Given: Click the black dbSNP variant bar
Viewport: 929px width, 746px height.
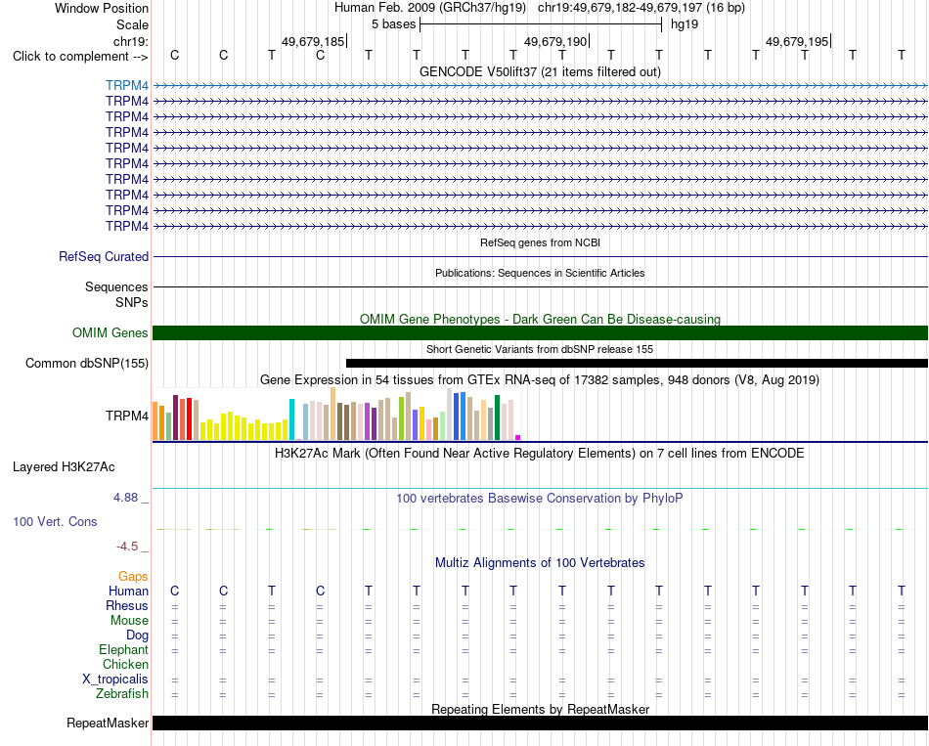Looking at the screenshot, I should 637,364.
